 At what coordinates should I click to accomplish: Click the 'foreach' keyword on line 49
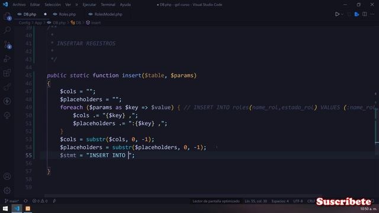pyautogui.click(x=71, y=107)
